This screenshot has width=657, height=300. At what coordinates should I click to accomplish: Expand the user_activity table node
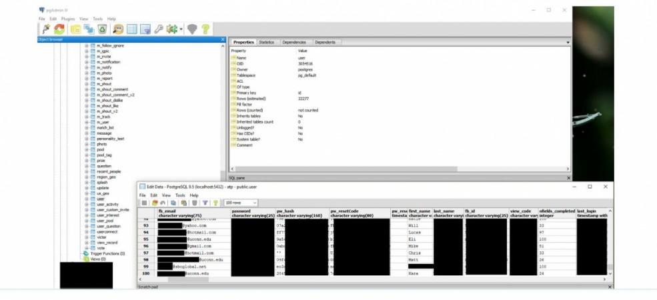[x=87, y=204]
